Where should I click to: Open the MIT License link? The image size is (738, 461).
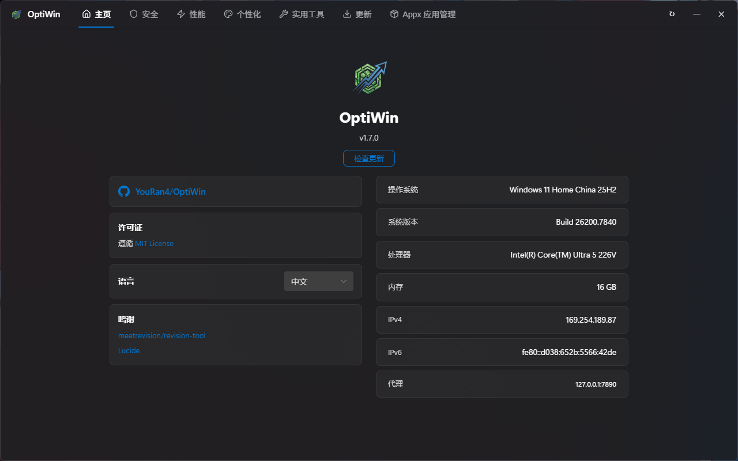click(155, 244)
